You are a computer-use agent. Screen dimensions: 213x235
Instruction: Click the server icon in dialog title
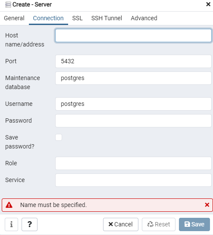(8, 5)
